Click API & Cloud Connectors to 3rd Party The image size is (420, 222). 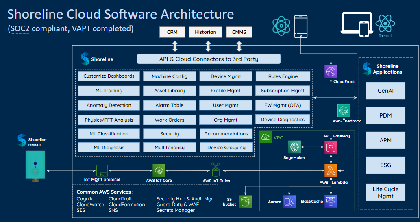(209, 59)
